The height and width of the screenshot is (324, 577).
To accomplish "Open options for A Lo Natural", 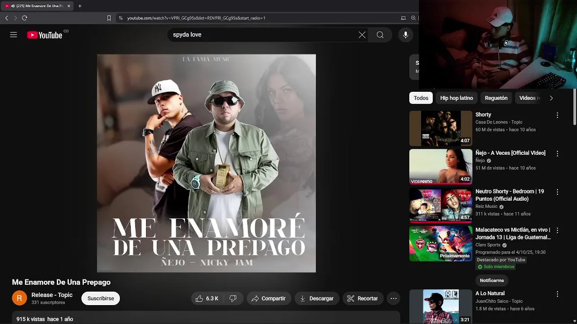I will pyautogui.click(x=557, y=294).
